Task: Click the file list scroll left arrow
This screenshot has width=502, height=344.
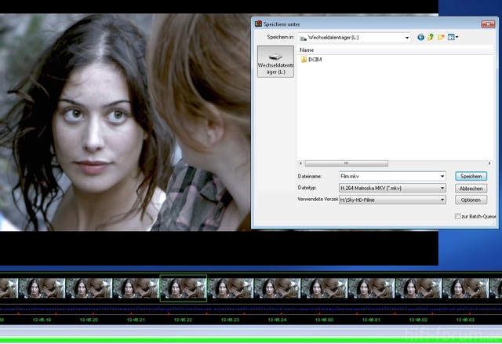Action: point(300,163)
